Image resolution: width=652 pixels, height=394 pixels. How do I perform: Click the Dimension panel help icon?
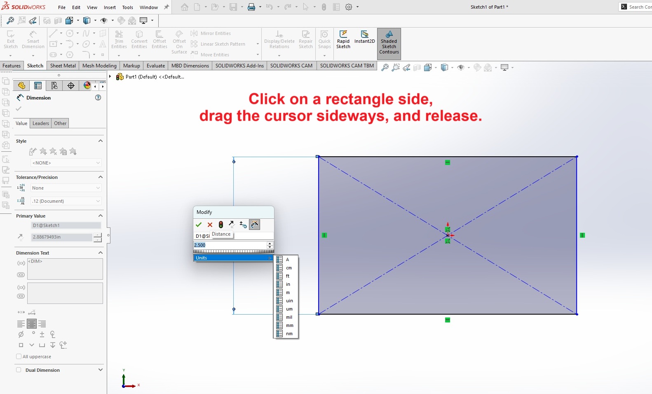click(98, 97)
